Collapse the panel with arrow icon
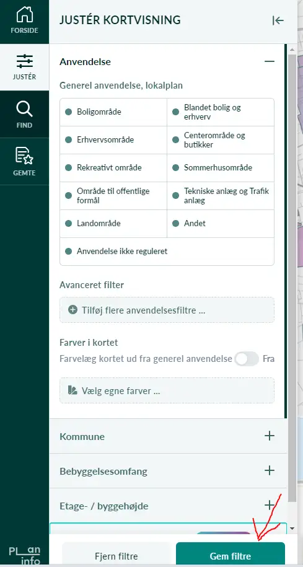Viewport: 303px width, 567px height. (x=278, y=20)
